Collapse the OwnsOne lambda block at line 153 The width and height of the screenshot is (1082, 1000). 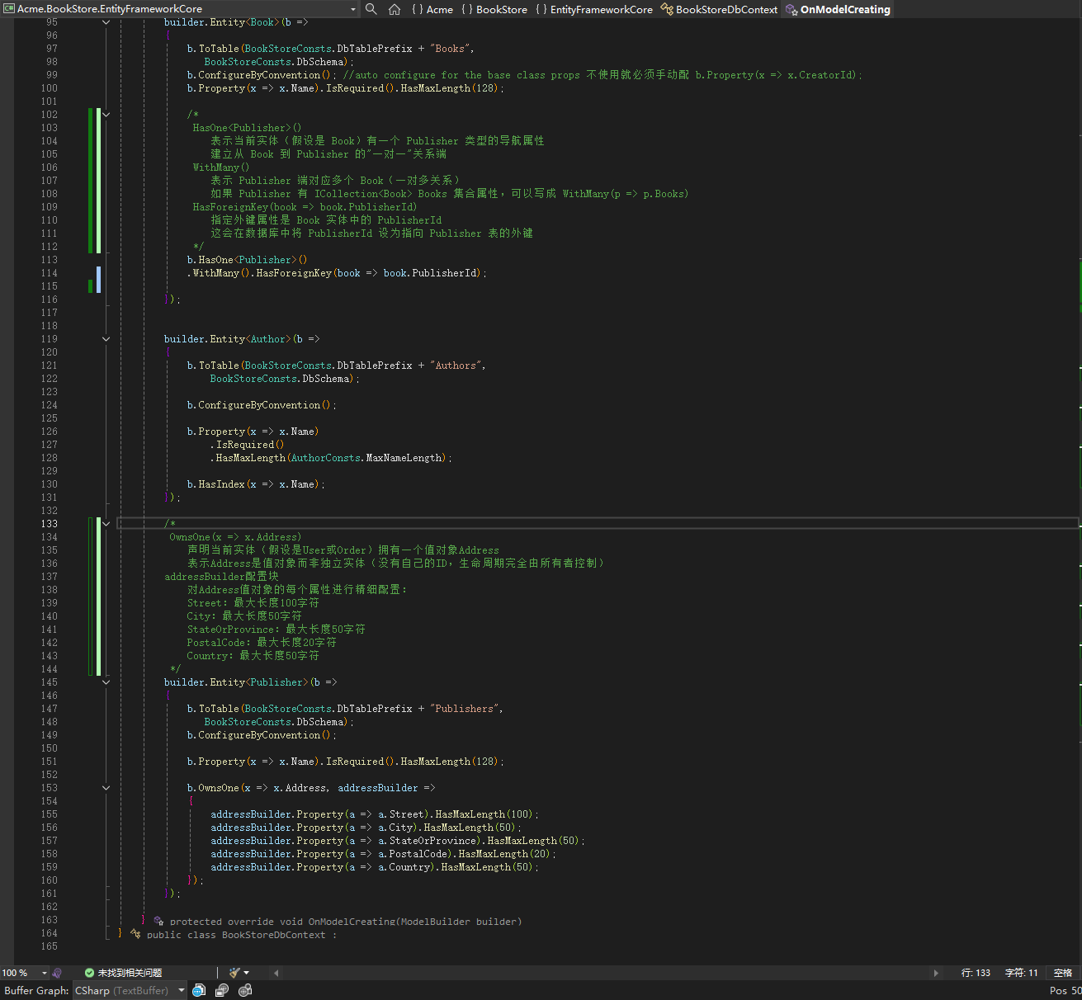point(106,788)
